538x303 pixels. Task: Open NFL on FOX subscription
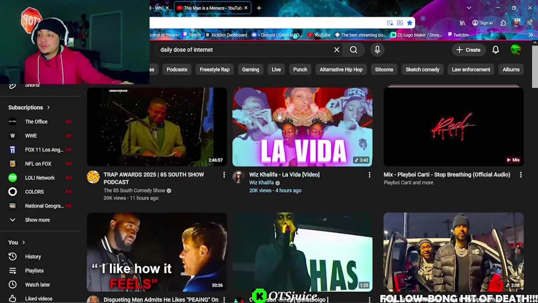click(x=40, y=164)
